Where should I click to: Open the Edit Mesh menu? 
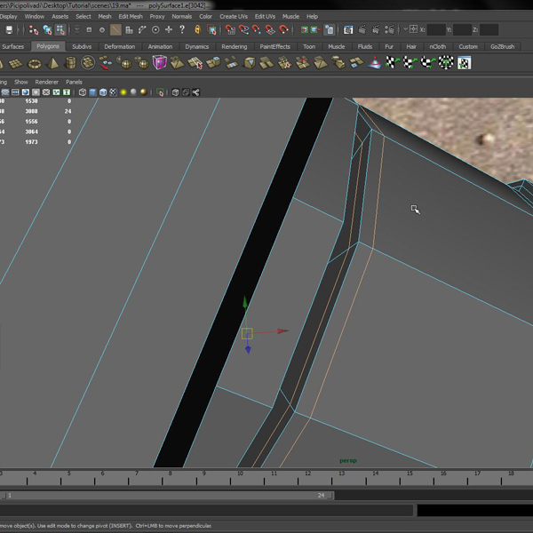(131, 16)
